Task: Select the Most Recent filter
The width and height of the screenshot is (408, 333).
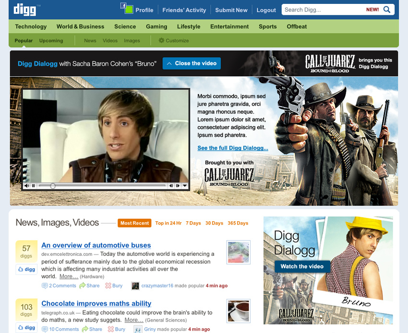Action: point(134,223)
